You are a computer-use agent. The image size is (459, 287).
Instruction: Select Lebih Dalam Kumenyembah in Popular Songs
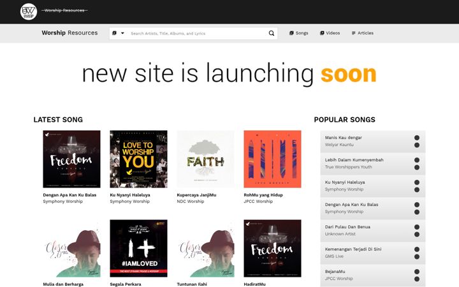pyautogui.click(x=354, y=160)
